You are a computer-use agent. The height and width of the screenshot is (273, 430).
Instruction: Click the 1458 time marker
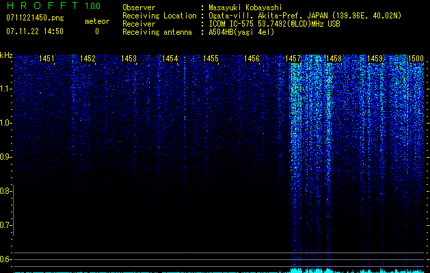point(334,58)
